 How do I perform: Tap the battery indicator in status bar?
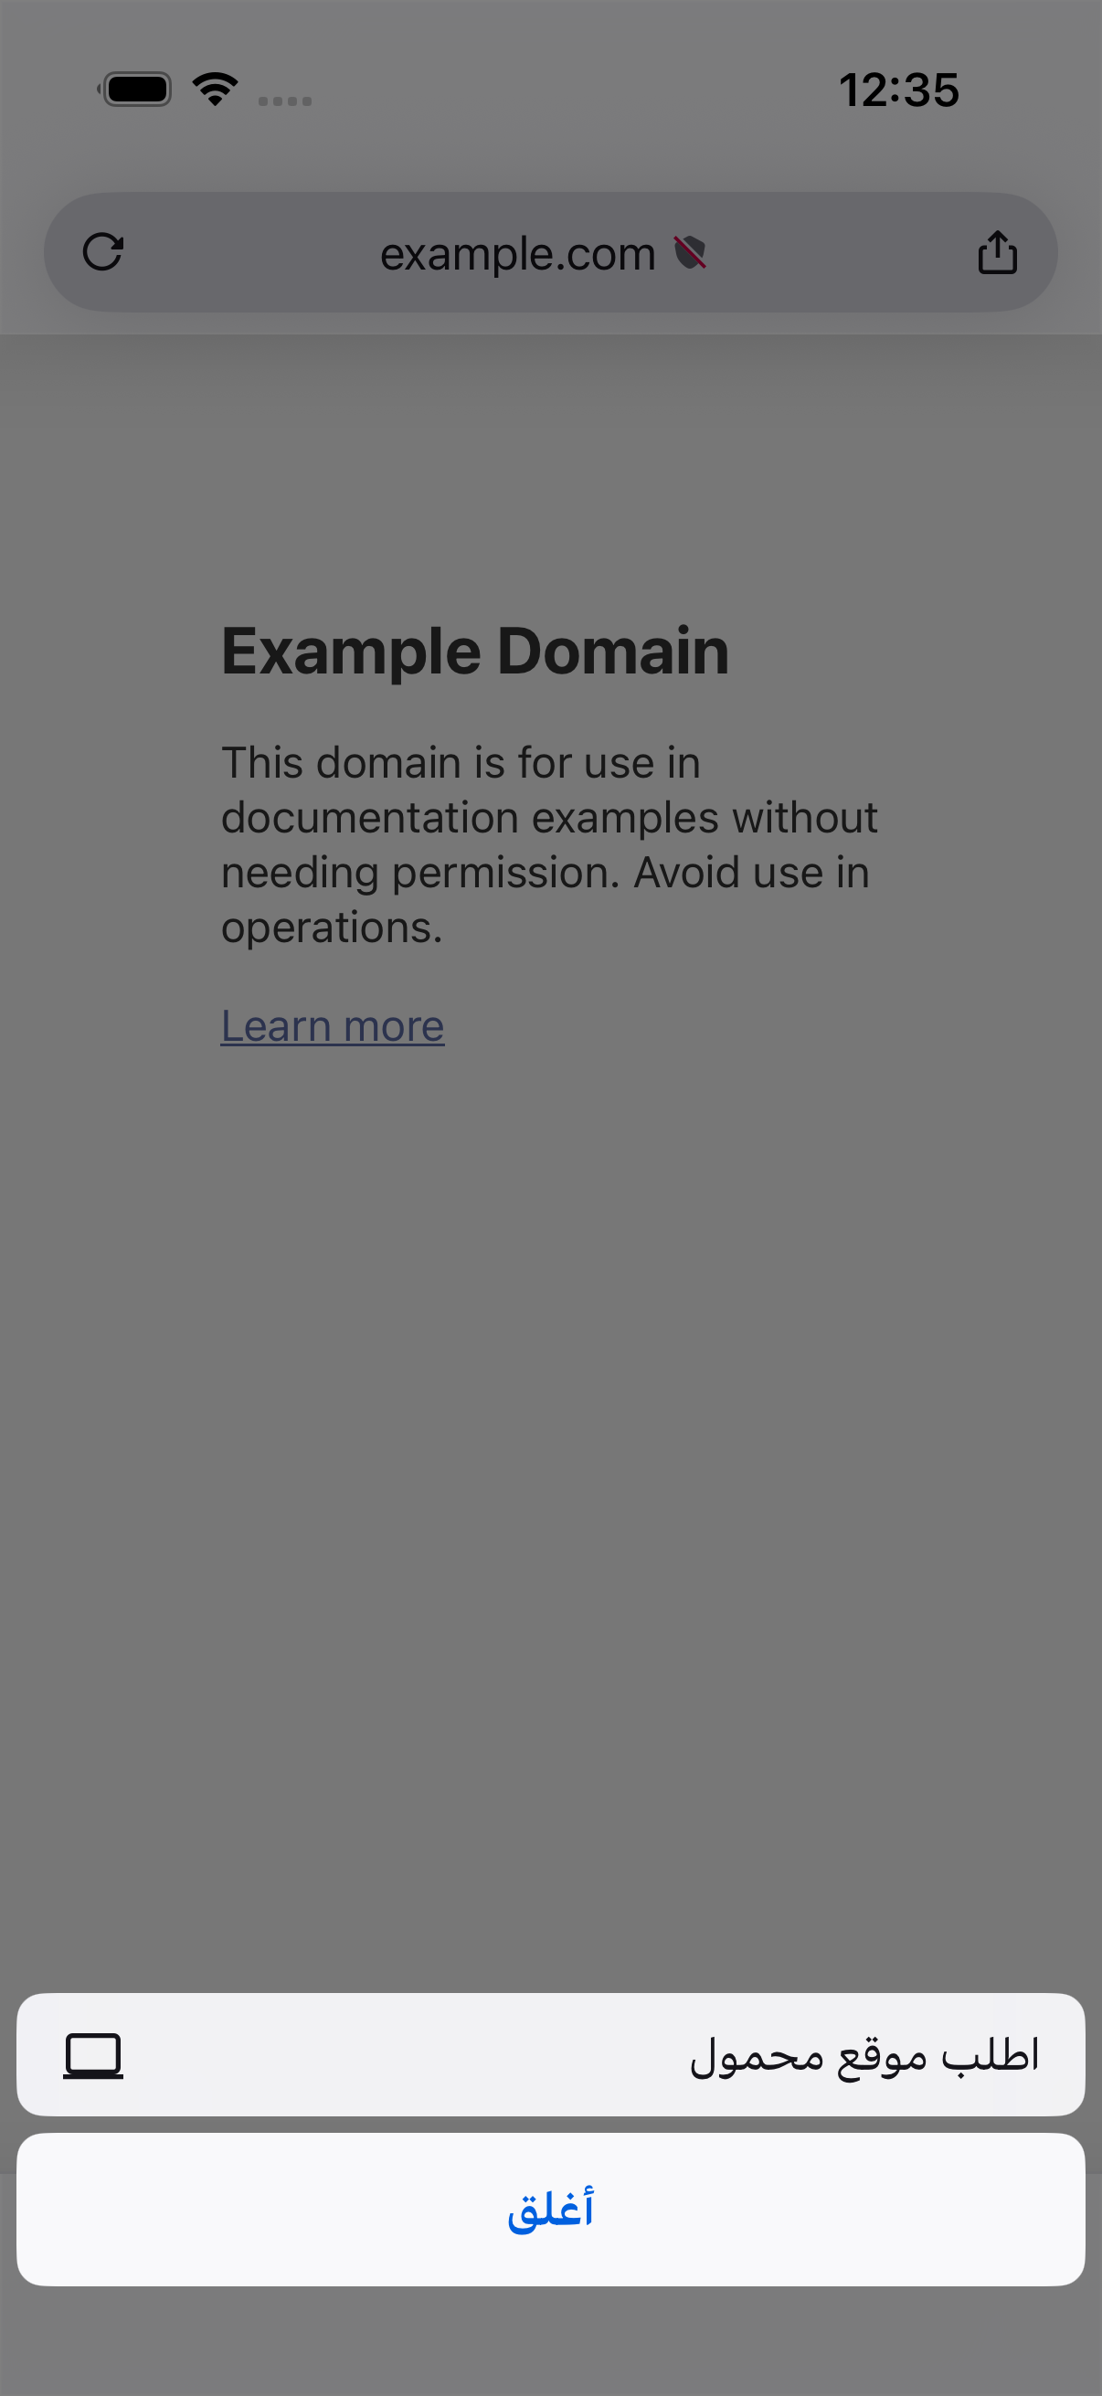(136, 90)
